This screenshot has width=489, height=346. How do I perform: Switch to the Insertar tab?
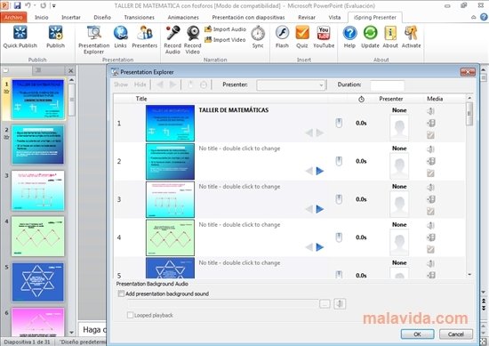pyautogui.click(x=71, y=18)
